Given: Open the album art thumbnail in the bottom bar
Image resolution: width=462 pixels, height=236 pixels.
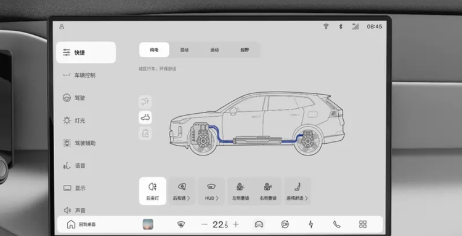Looking at the screenshot, I should [148, 224].
